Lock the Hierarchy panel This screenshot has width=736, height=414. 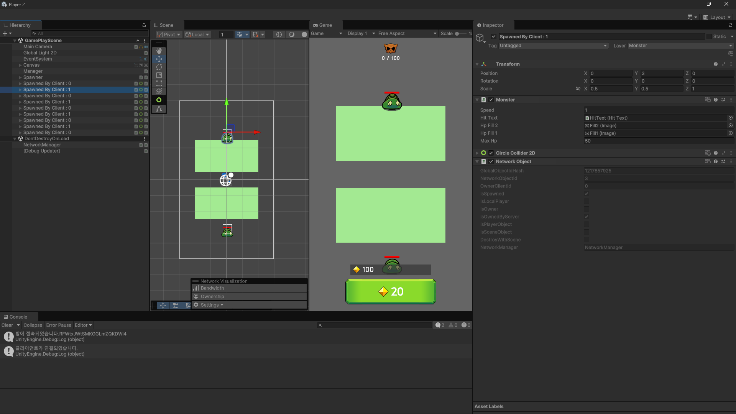[x=144, y=25]
